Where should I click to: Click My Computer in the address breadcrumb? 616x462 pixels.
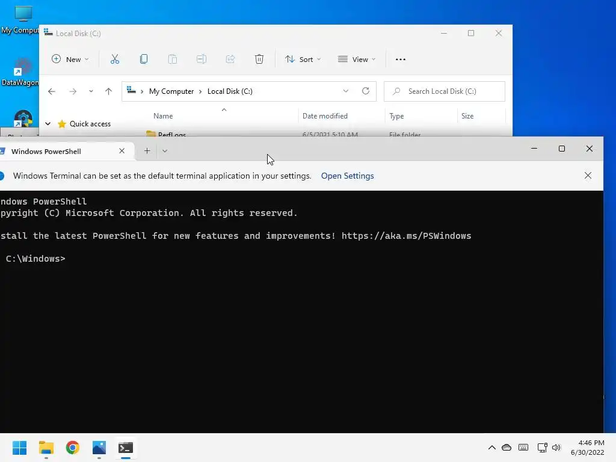pyautogui.click(x=171, y=91)
